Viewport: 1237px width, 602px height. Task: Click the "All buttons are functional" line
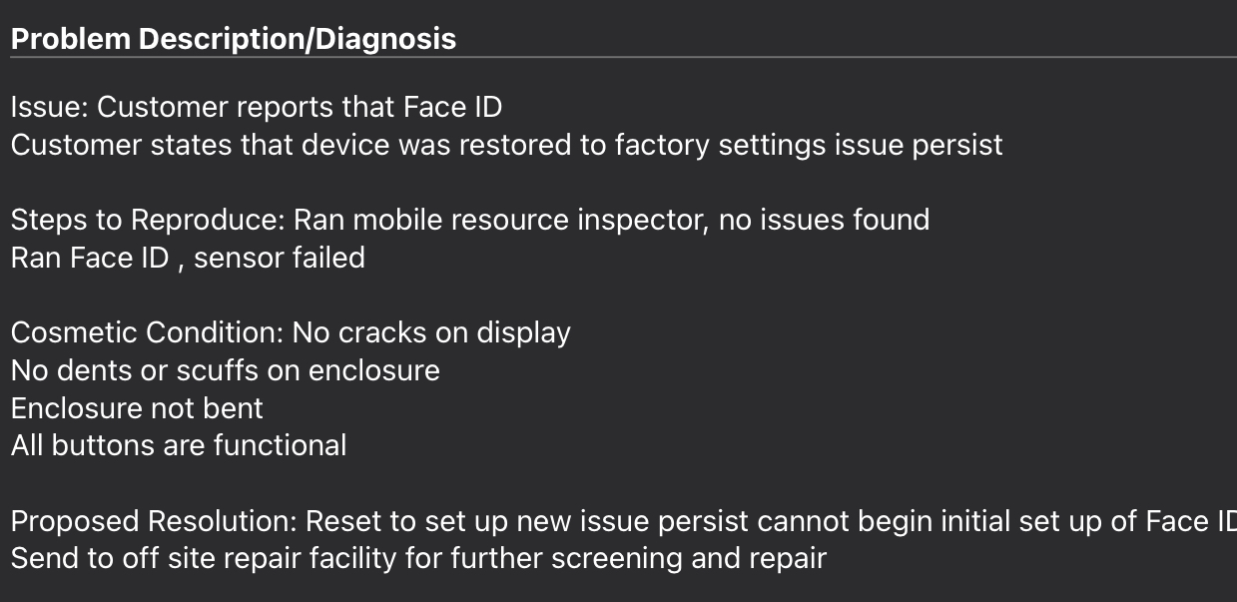pos(179,445)
